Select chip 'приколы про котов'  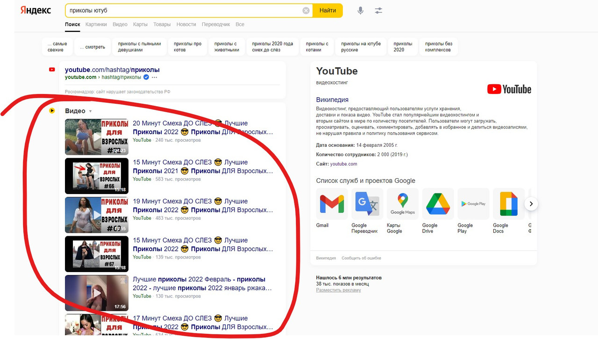pos(187,47)
